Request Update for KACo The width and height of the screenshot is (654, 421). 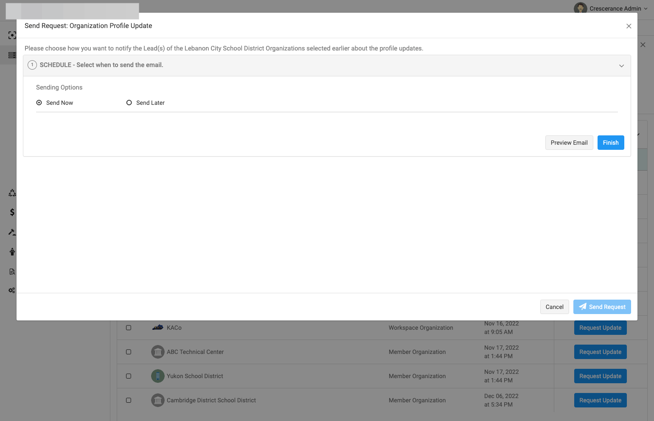(601, 328)
